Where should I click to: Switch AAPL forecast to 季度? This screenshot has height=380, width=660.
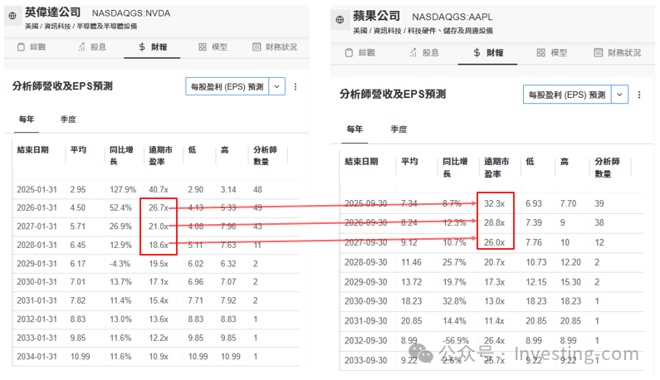[398, 129]
